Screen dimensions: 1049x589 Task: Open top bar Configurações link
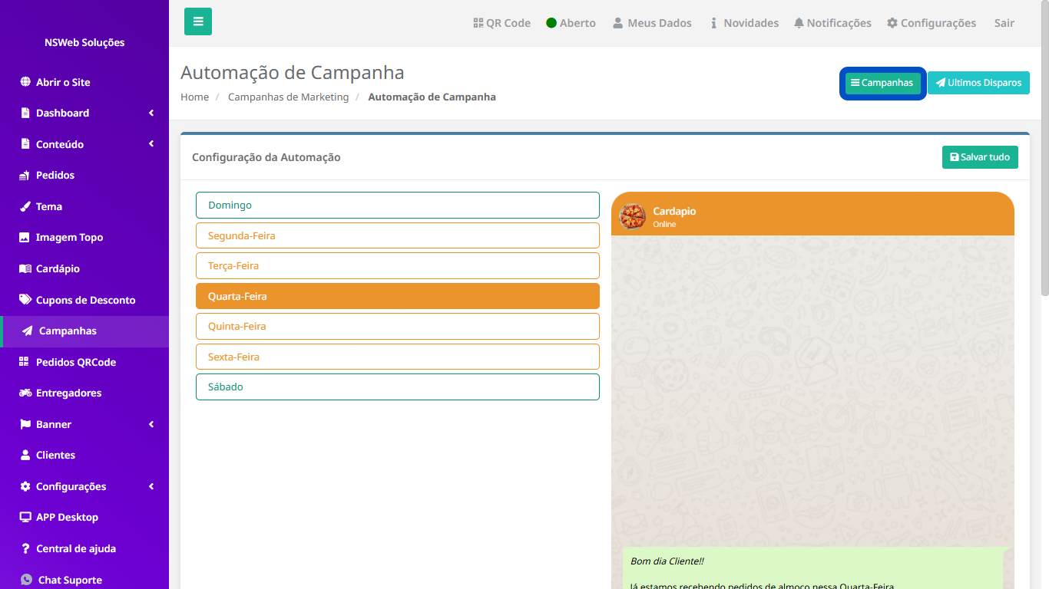[932, 23]
